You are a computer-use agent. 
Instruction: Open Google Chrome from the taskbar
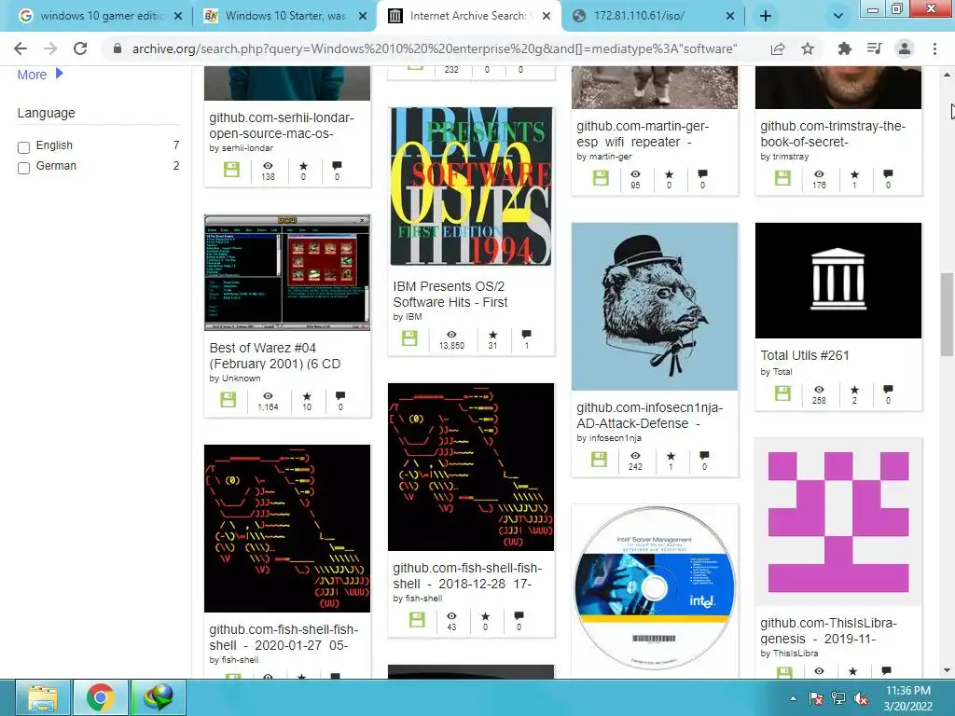pyautogui.click(x=101, y=697)
